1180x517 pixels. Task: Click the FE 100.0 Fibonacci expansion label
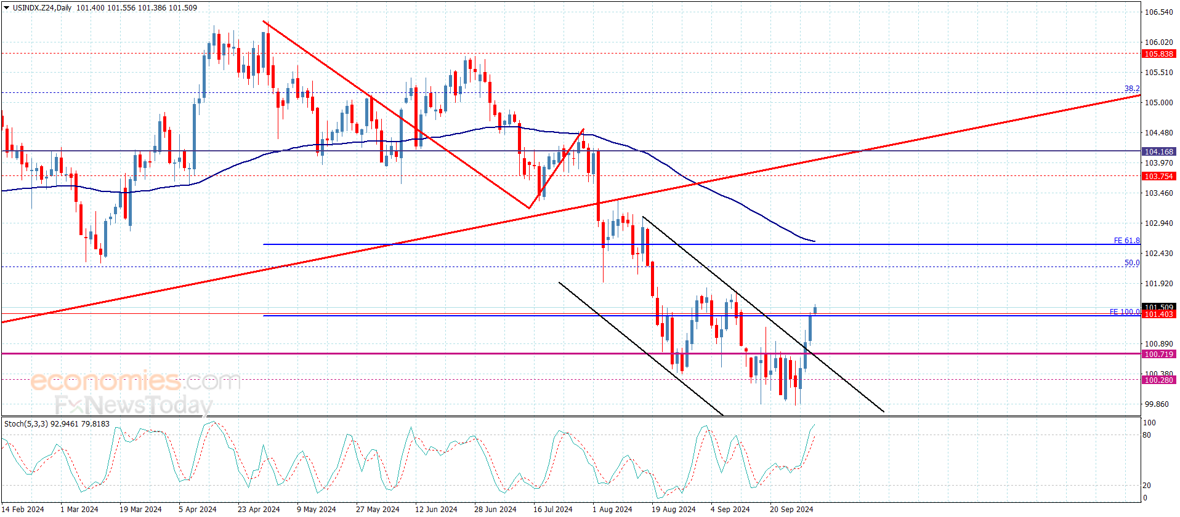tap(1125, 312)
